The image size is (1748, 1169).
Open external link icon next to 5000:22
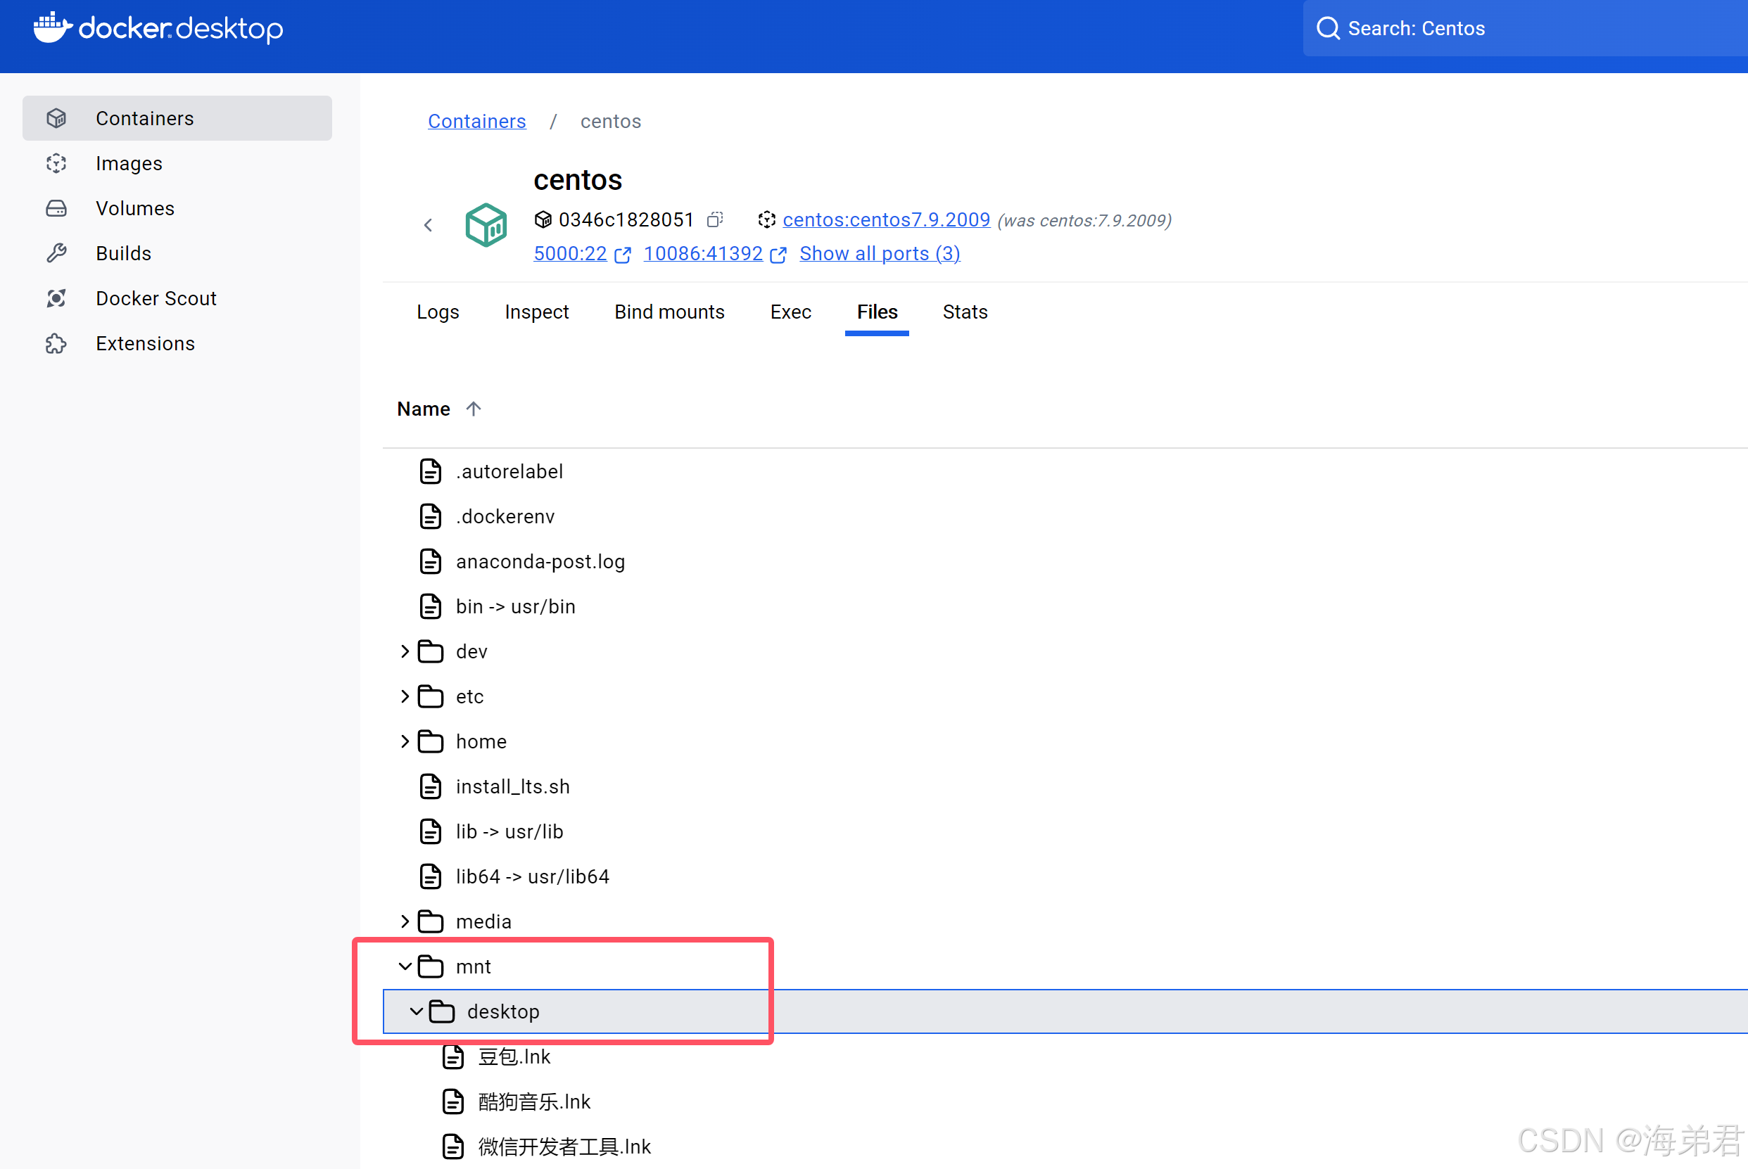pyautogui.click(x=623, y=255)
